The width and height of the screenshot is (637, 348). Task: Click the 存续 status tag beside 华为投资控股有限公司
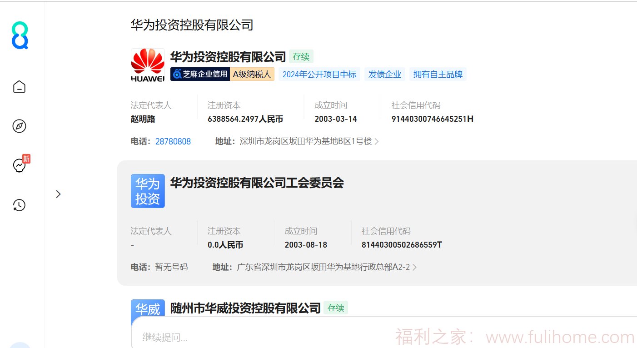301,57
